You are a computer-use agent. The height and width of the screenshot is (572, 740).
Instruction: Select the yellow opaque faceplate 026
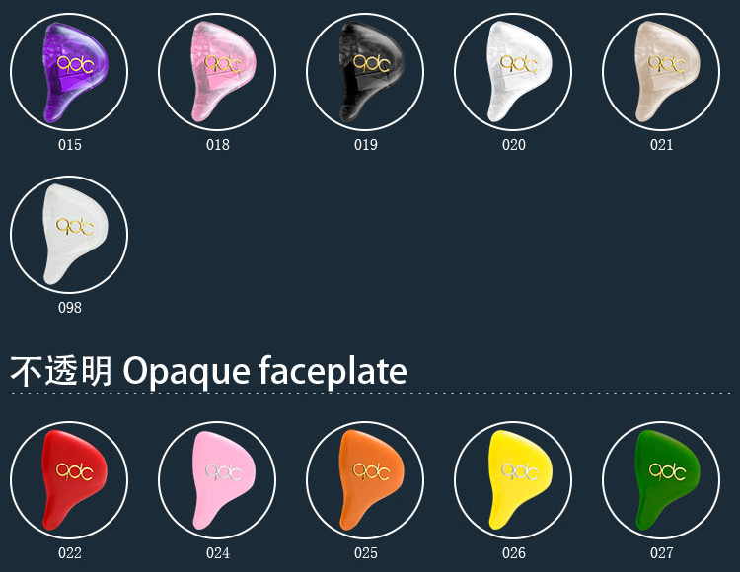pos(513,480)
